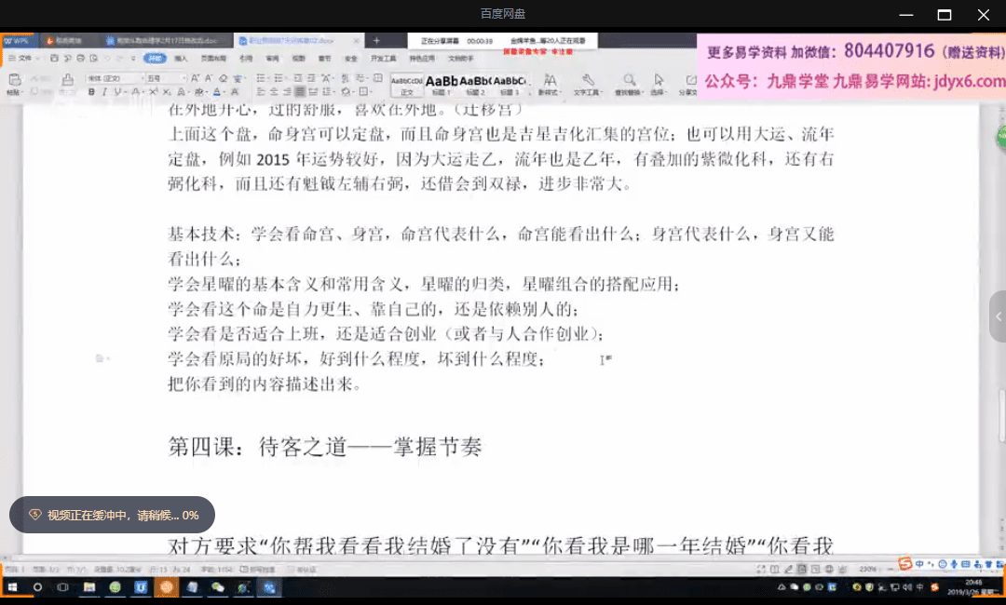Viewport: 1006px width, 605px height.
Task: Apply the 标题 1 heading style
Action: pyautogui.click(x=442, y=82)
